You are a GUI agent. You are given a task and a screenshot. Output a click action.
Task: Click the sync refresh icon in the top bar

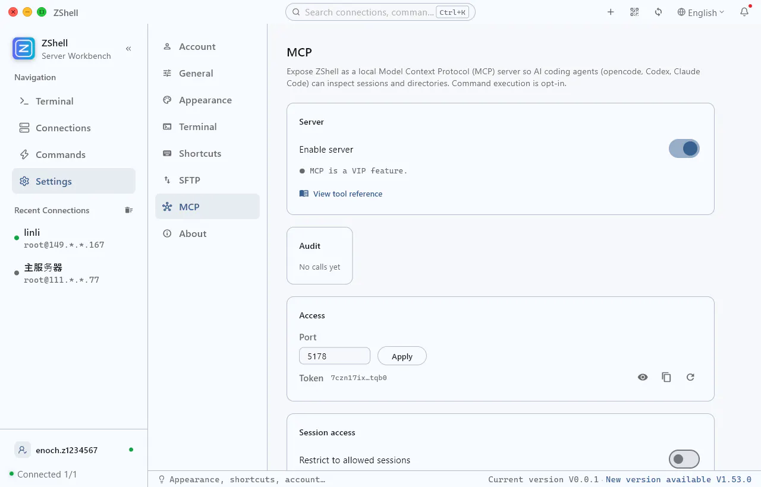[x=658, y=12]
